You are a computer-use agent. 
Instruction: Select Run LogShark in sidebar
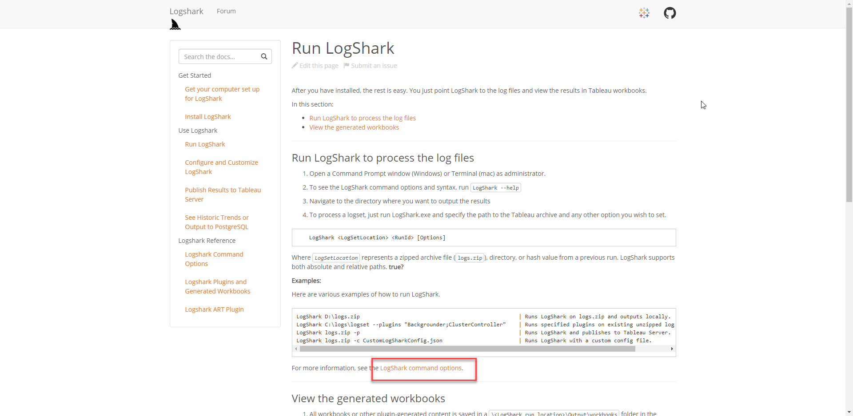pyautogui.click(x=205, y=144)
